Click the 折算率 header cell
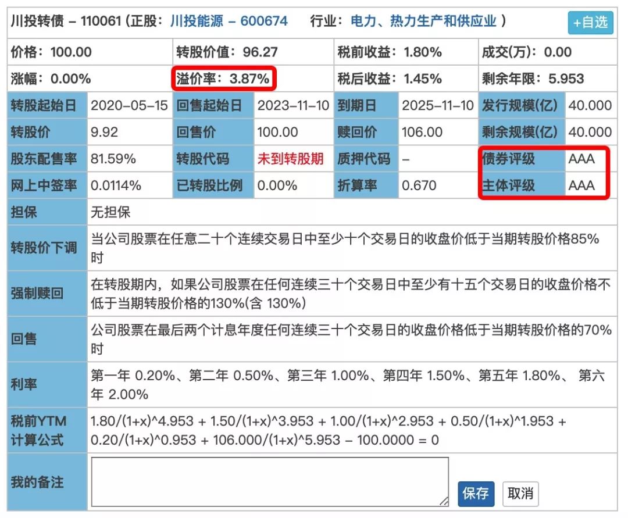 point(366,185)
